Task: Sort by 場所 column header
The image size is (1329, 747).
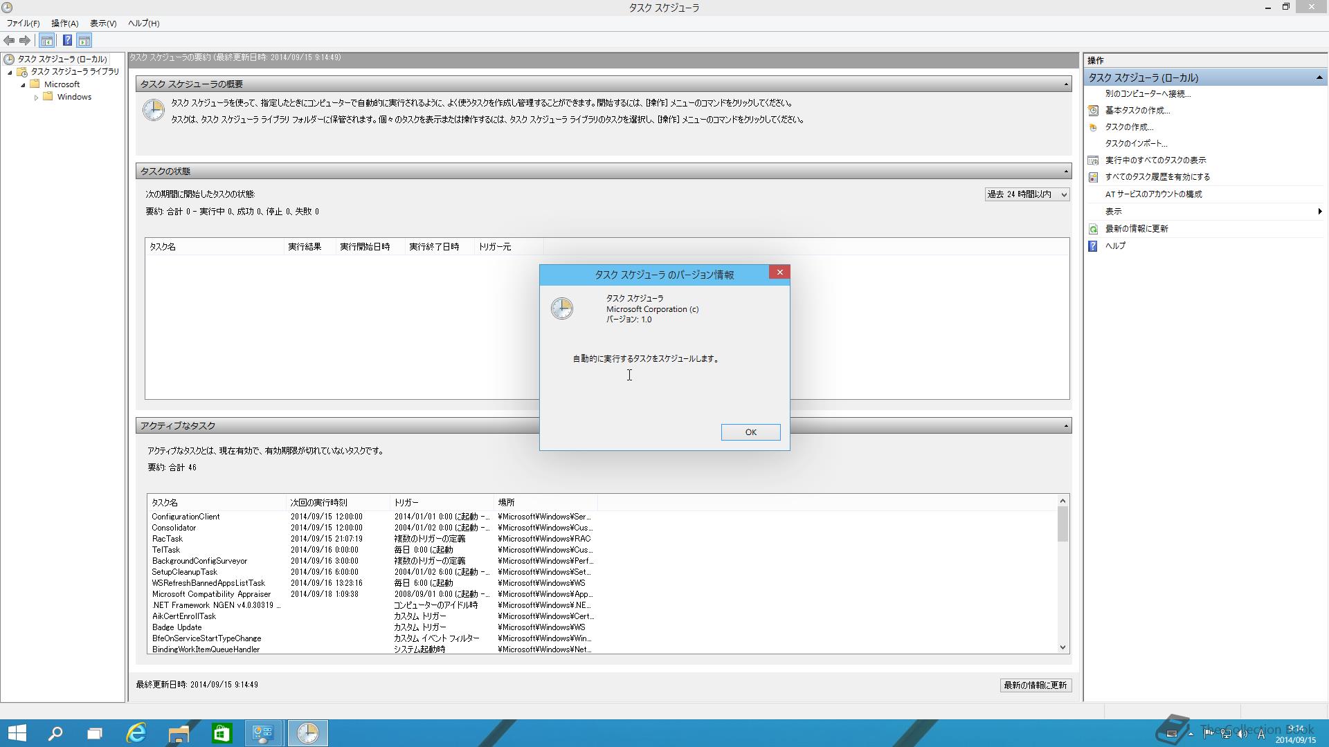Action: 545,503
